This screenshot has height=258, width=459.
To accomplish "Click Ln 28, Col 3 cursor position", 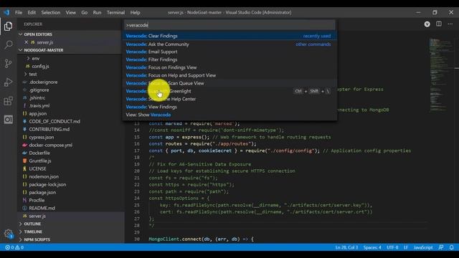I will 346,247.
